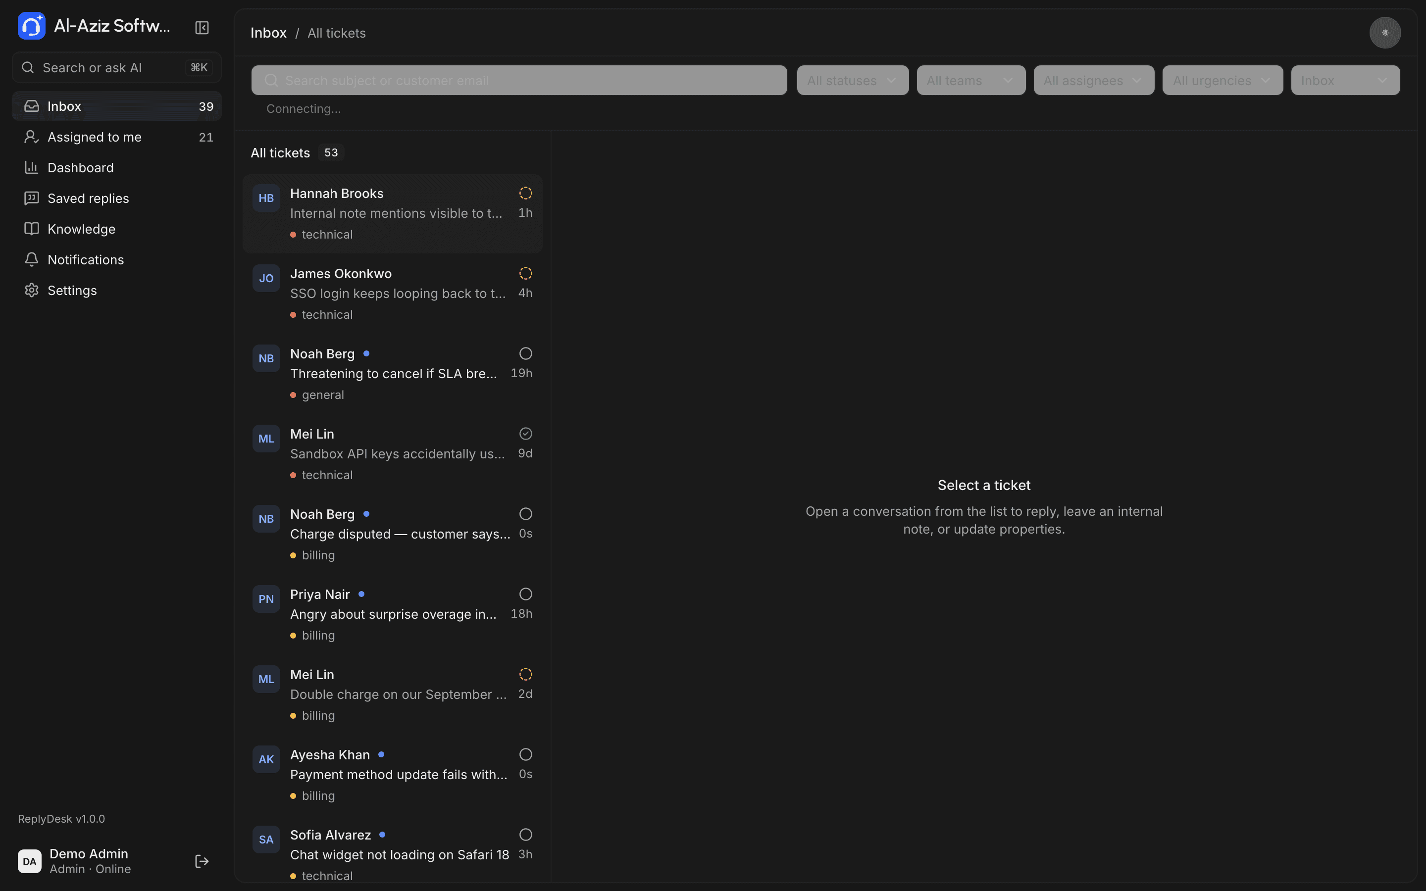
Task: Open Mei Lin Sandbox API keys ticket
Action: point(393,454)
